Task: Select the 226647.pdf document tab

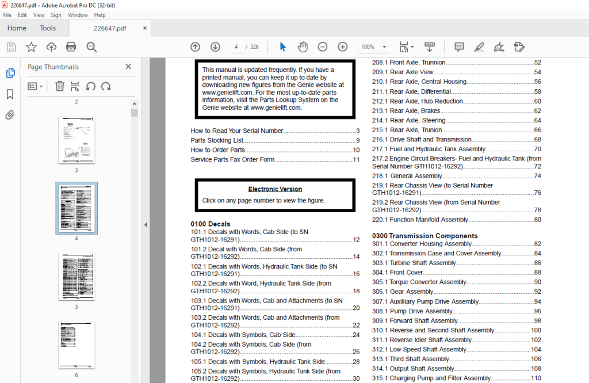Action: (x=110, y=28)
